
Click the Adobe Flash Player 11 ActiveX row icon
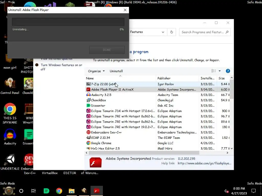88,90
